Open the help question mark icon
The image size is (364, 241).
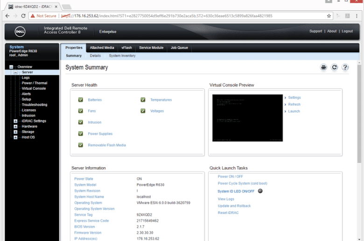point(345,67)
